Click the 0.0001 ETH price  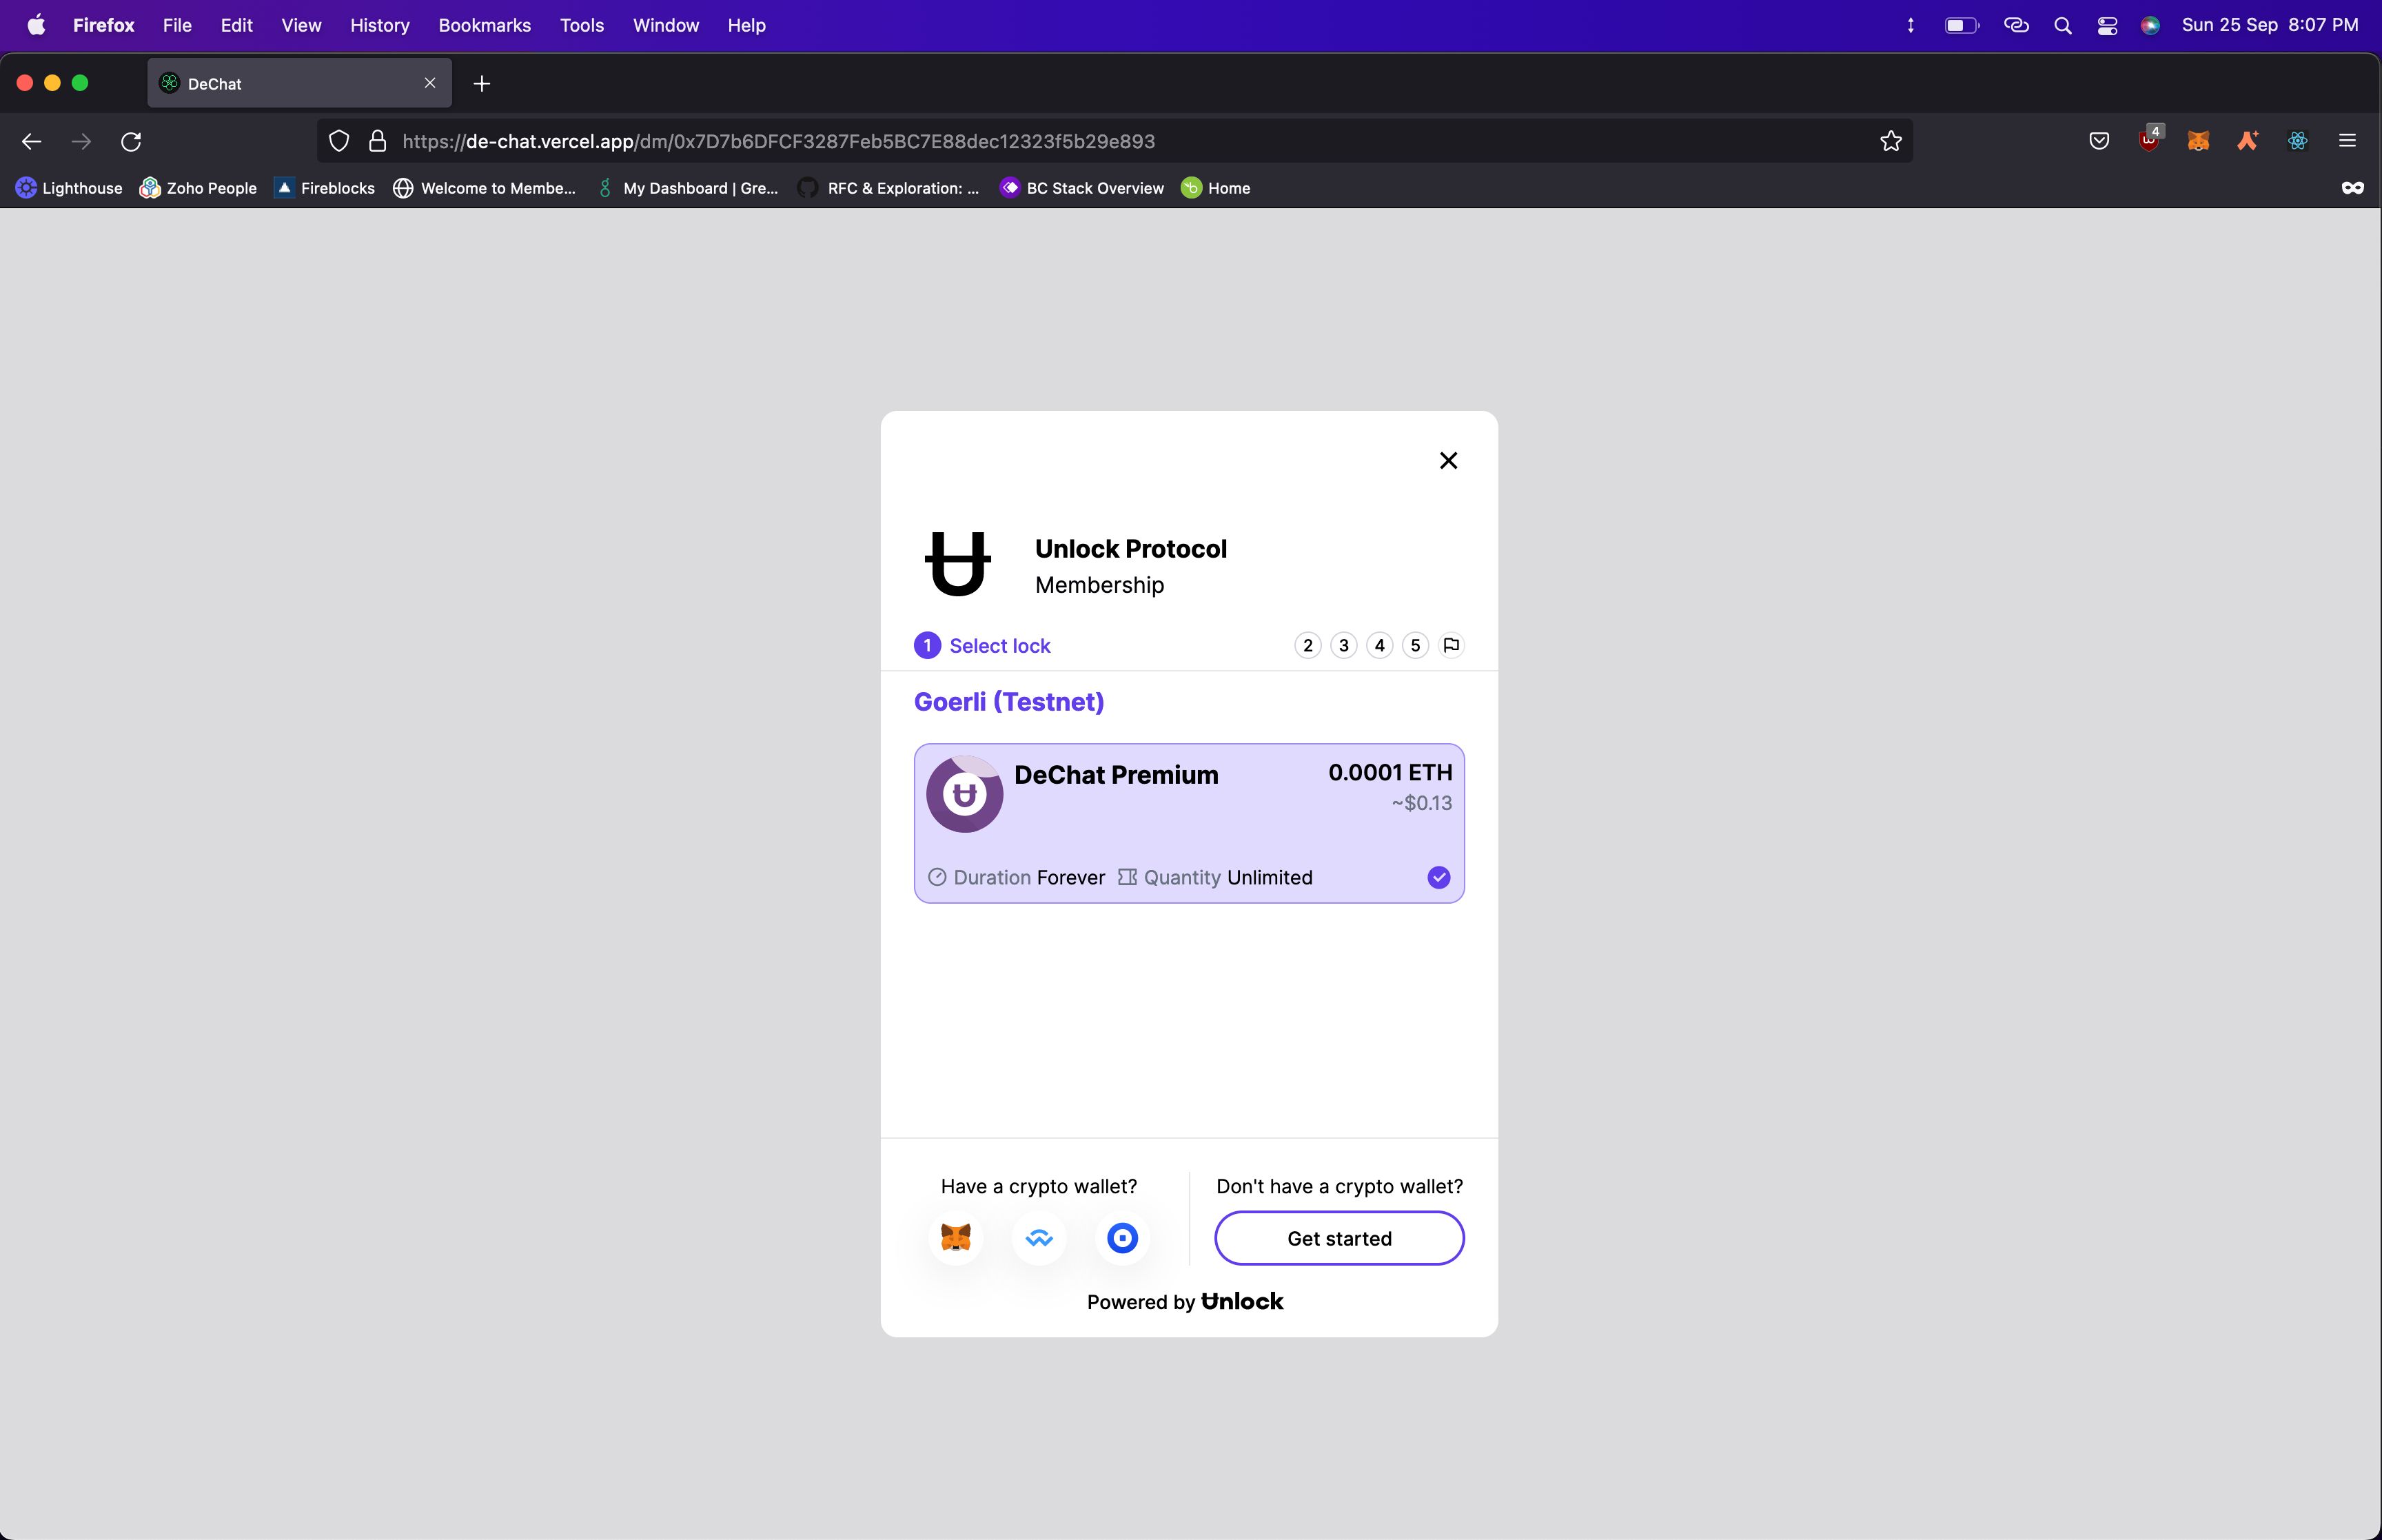[x=1389, y=772]
